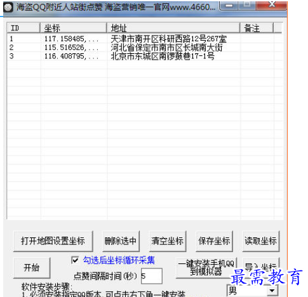Close the 海盗QQ附近人站街点赞 window

[x=272, y=5]
